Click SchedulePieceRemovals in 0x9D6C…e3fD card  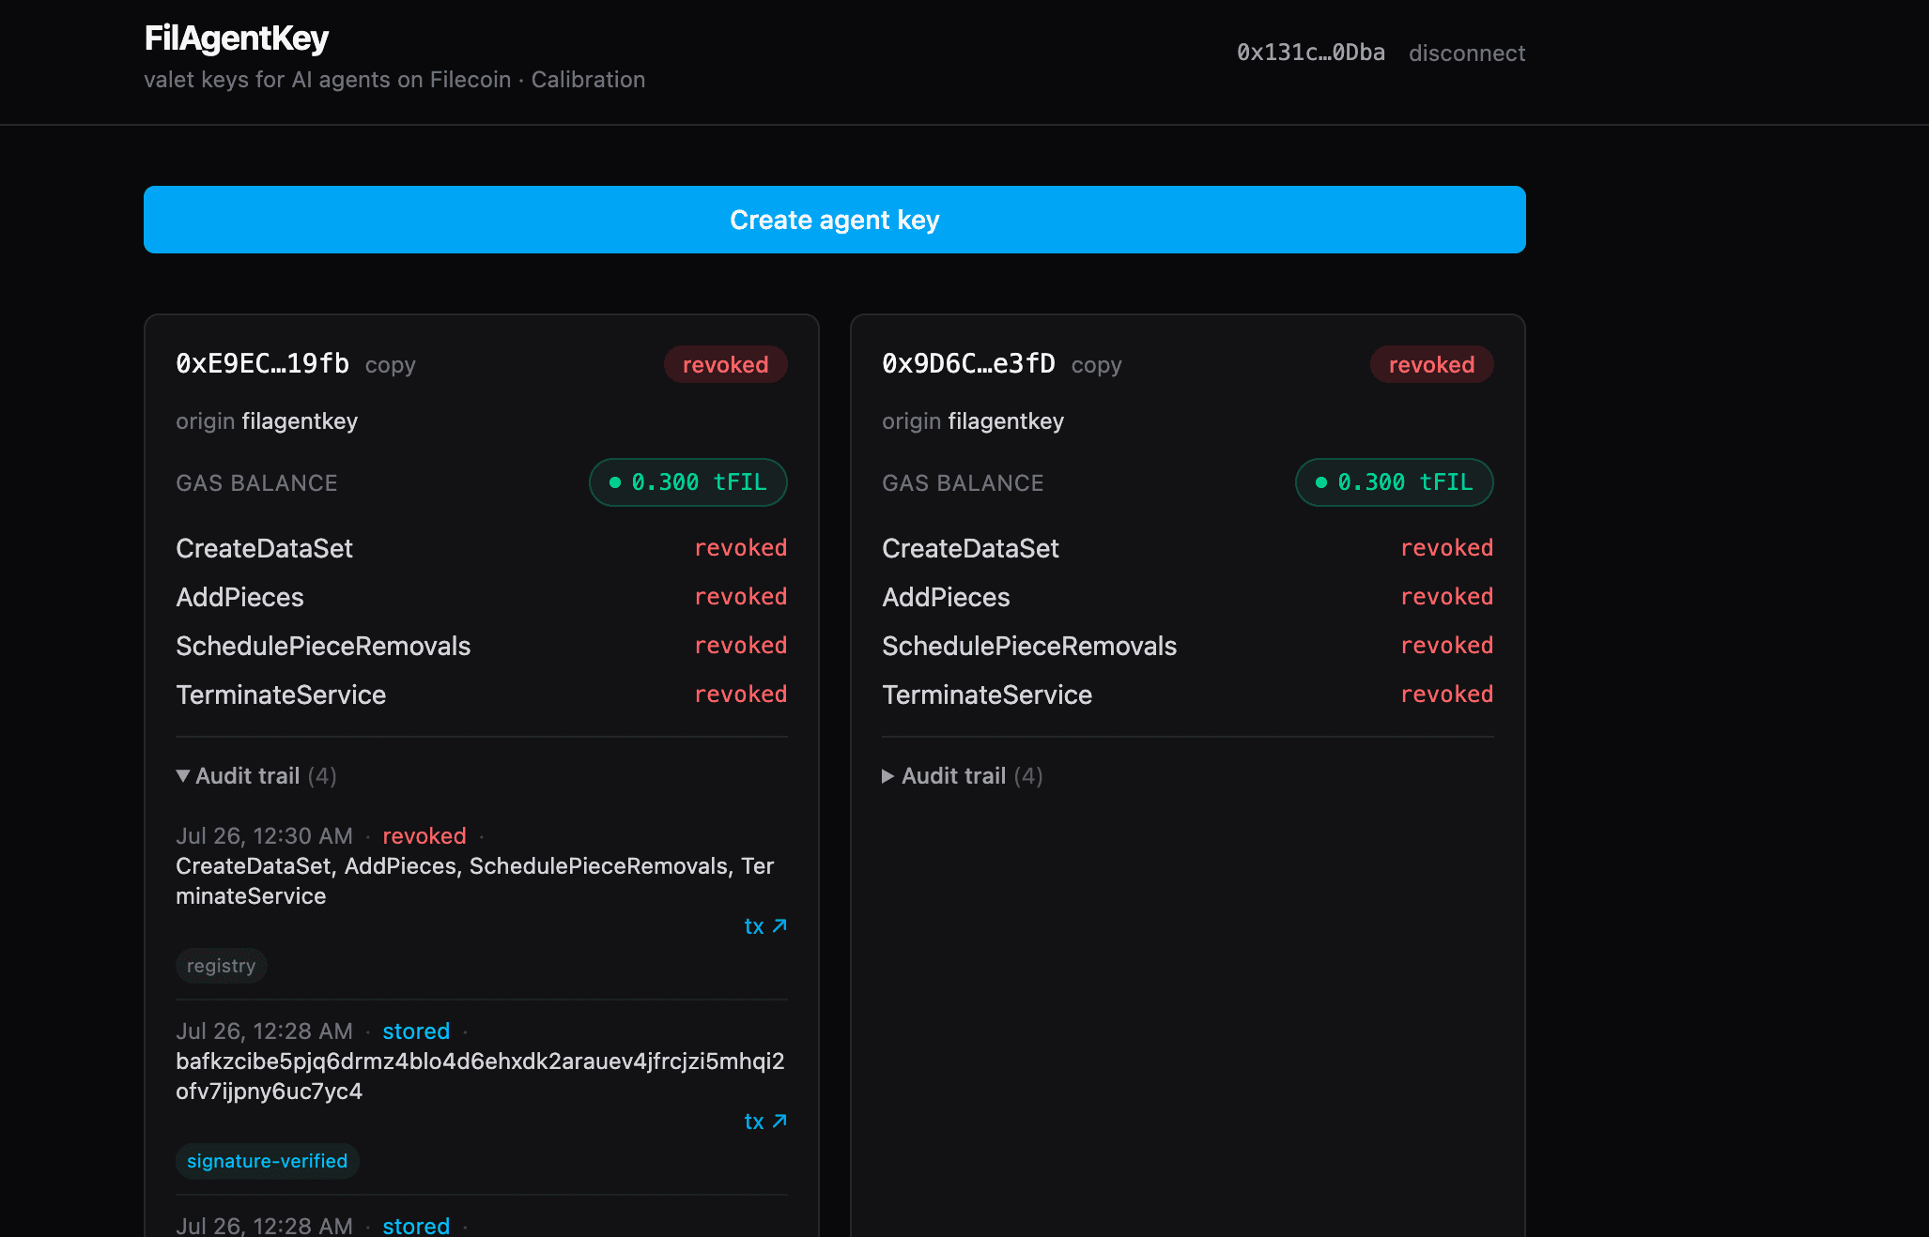coord(1029,647)
